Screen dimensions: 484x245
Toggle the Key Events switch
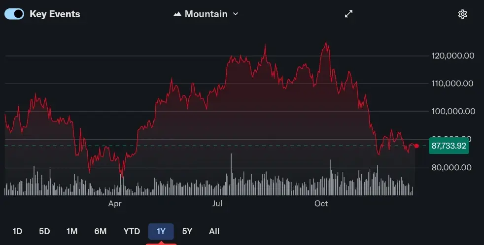pos(14,14)
